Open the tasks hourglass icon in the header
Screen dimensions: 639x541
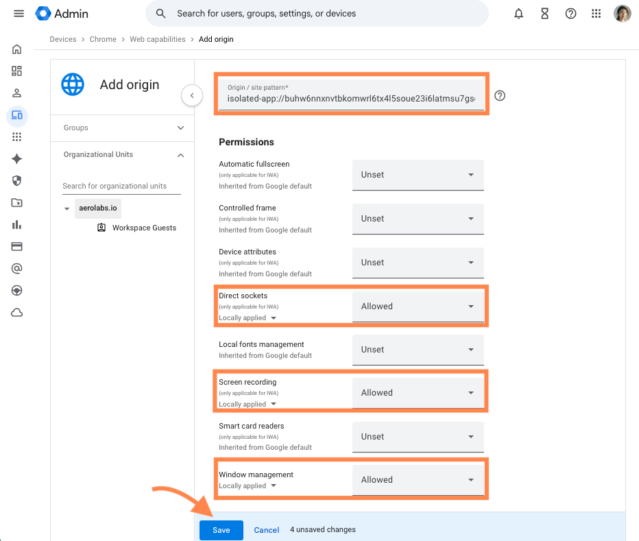pyautogui.click(x=545, y=13)
